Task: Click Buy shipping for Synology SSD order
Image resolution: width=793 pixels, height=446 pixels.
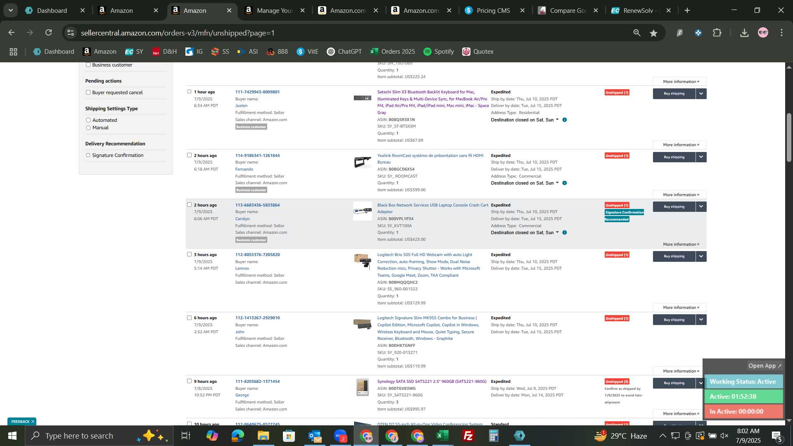Action: coord(674,383)
